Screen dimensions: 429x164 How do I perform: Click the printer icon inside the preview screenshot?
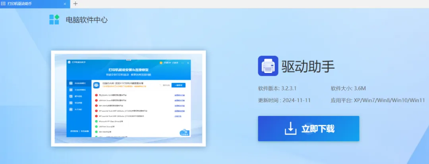coord(96,85)
